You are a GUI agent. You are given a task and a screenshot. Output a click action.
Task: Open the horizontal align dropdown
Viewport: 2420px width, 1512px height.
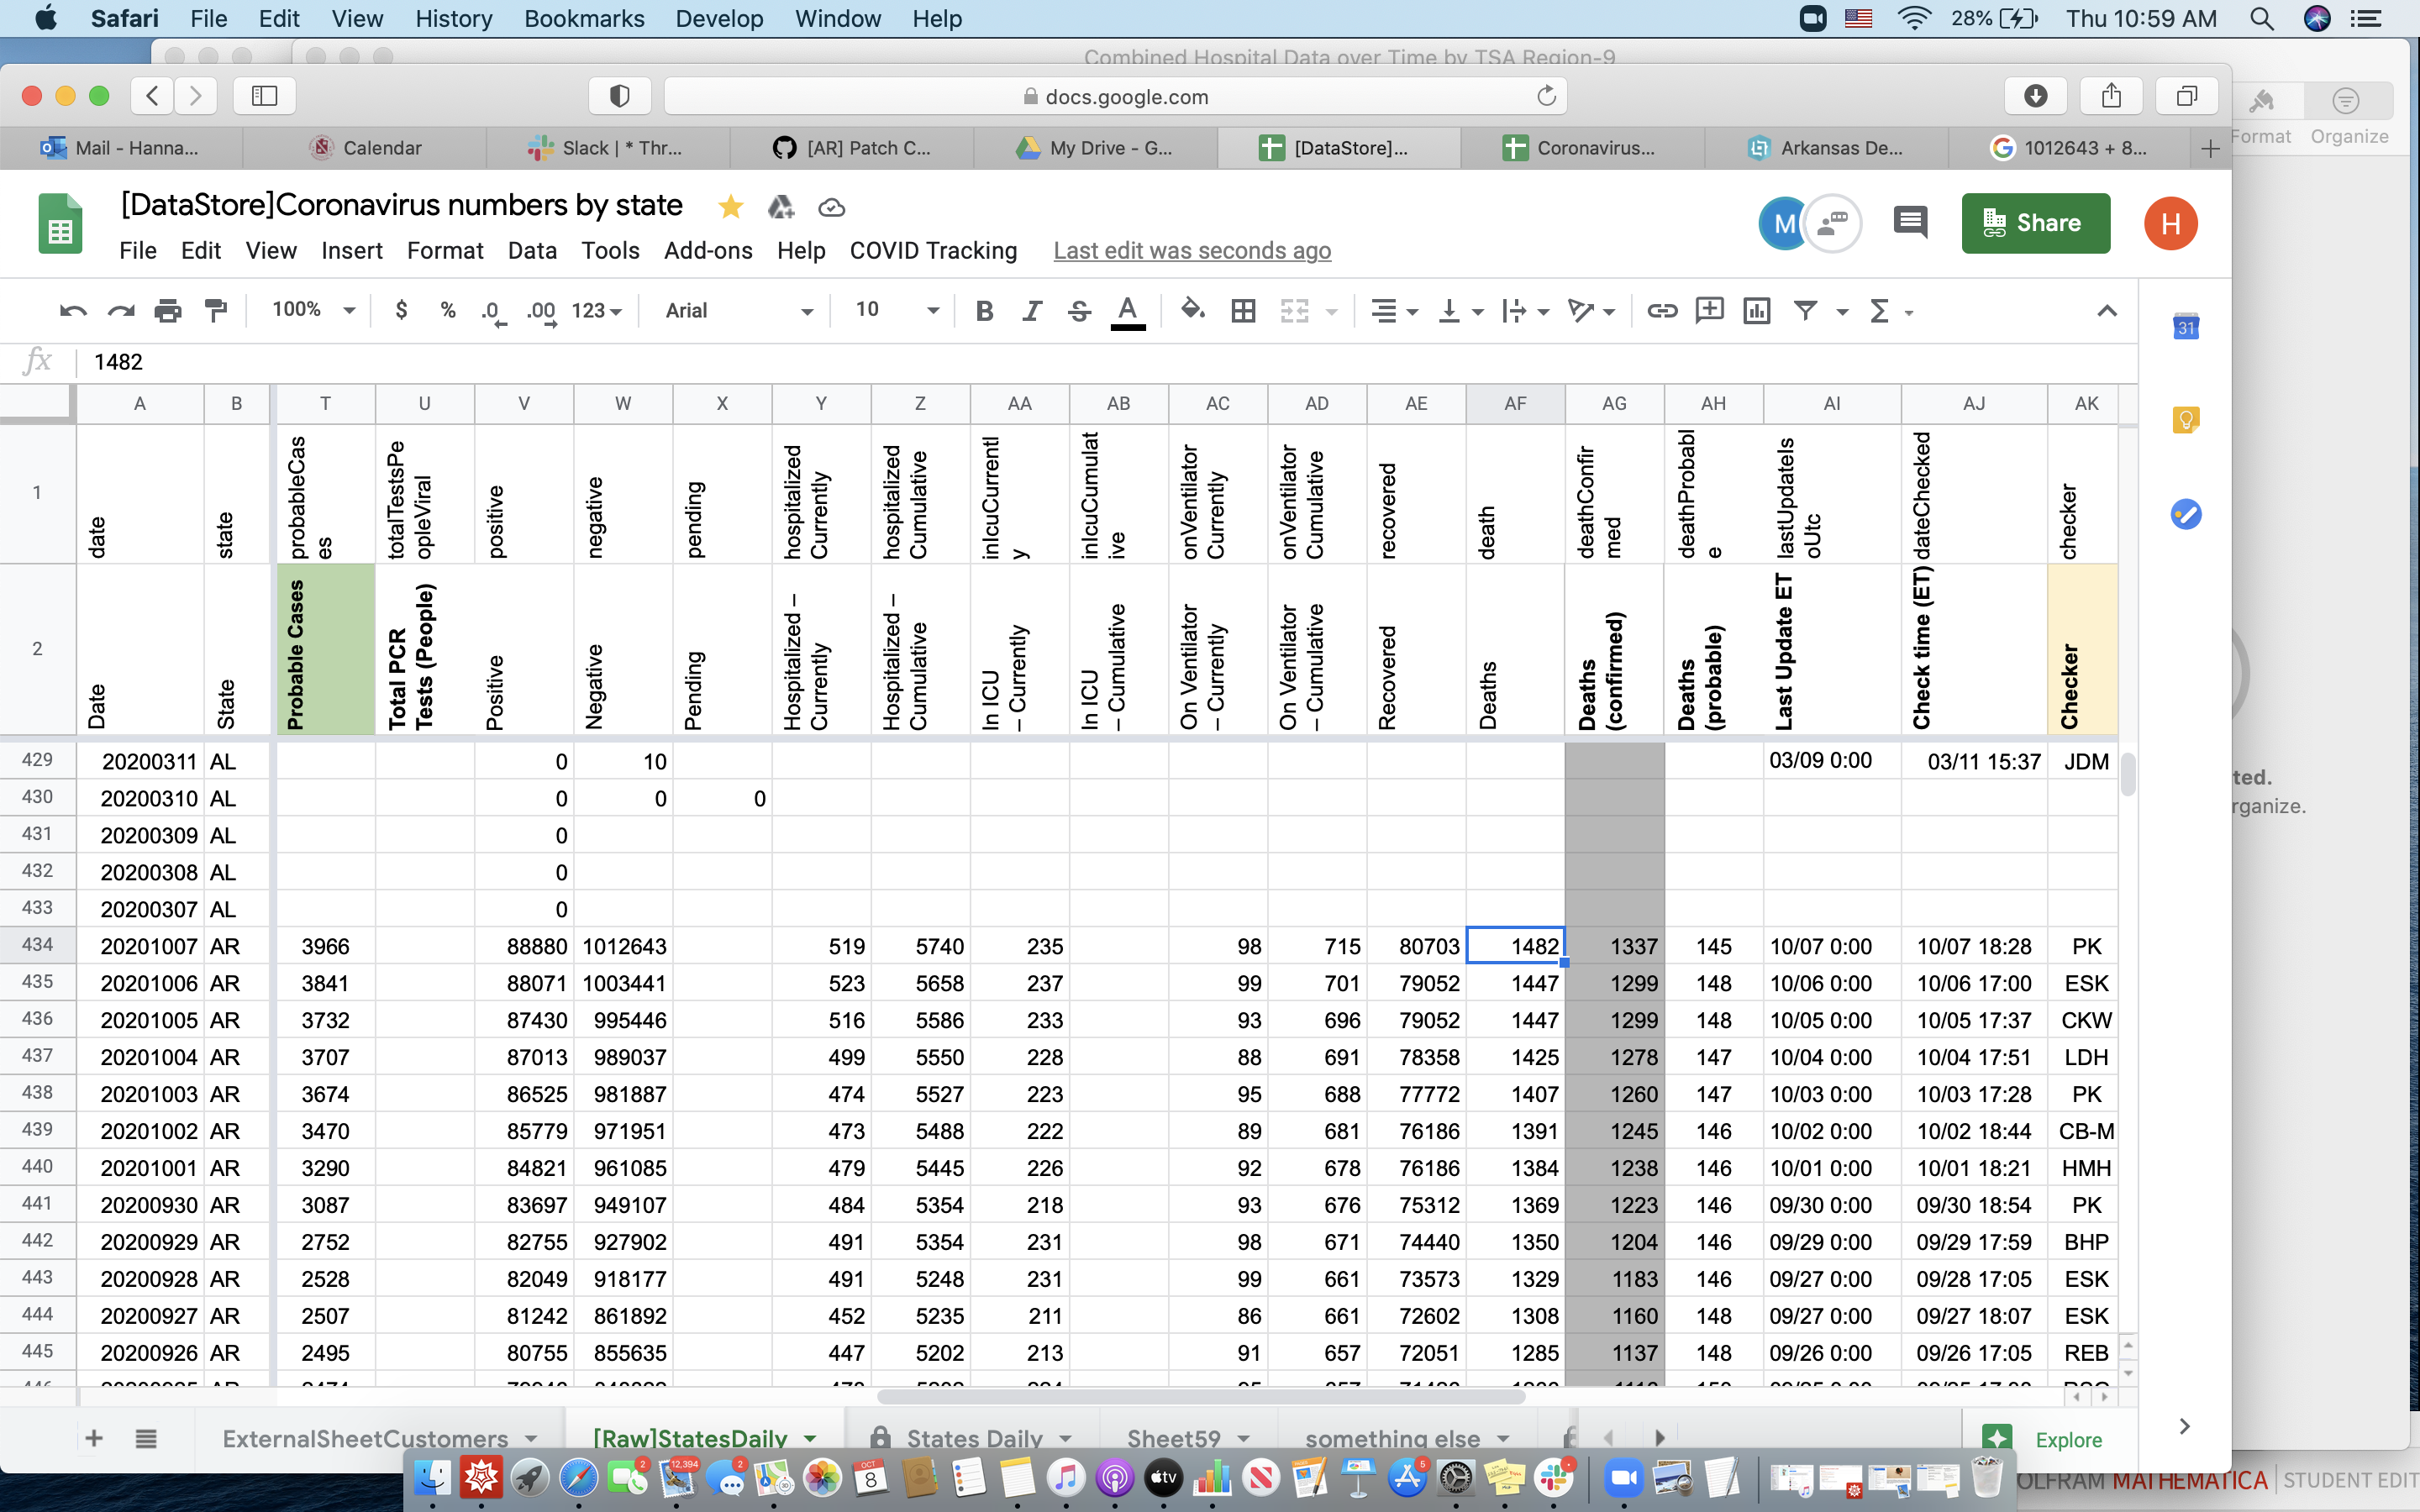tap(1393, 311)
